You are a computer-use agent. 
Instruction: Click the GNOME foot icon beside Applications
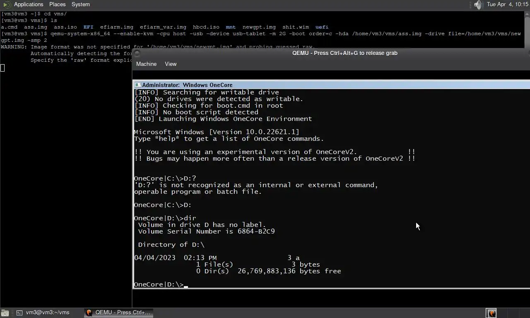7,5
